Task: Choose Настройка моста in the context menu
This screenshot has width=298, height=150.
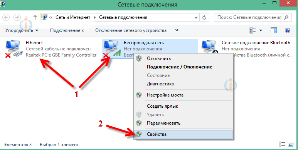Action: (183, 95)
